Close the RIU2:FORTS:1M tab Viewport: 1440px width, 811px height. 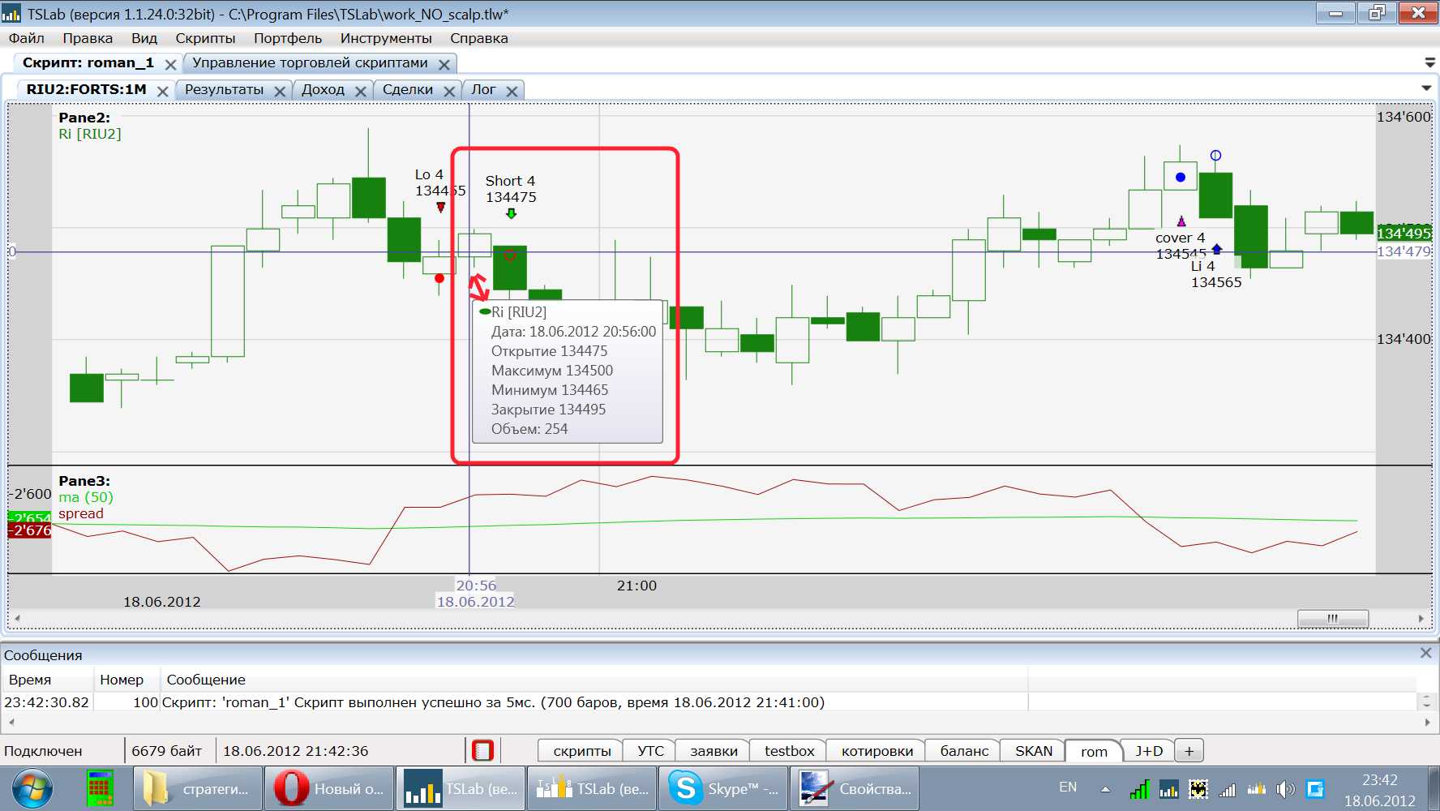pos(162,91)
